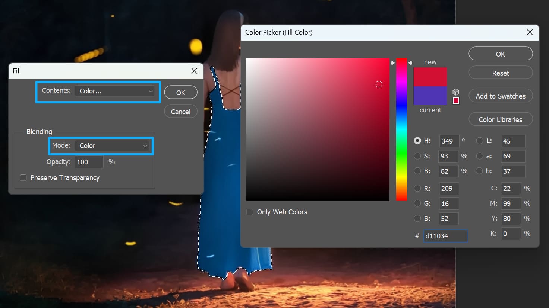Image resolution: width=549 pixels, height=308 pixels.
Task: Click Add to Swatches
Action: (500, 96)
